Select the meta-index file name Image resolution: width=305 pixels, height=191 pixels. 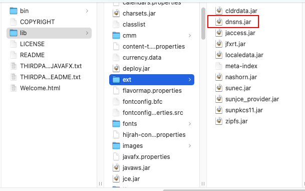pos(241,66)
